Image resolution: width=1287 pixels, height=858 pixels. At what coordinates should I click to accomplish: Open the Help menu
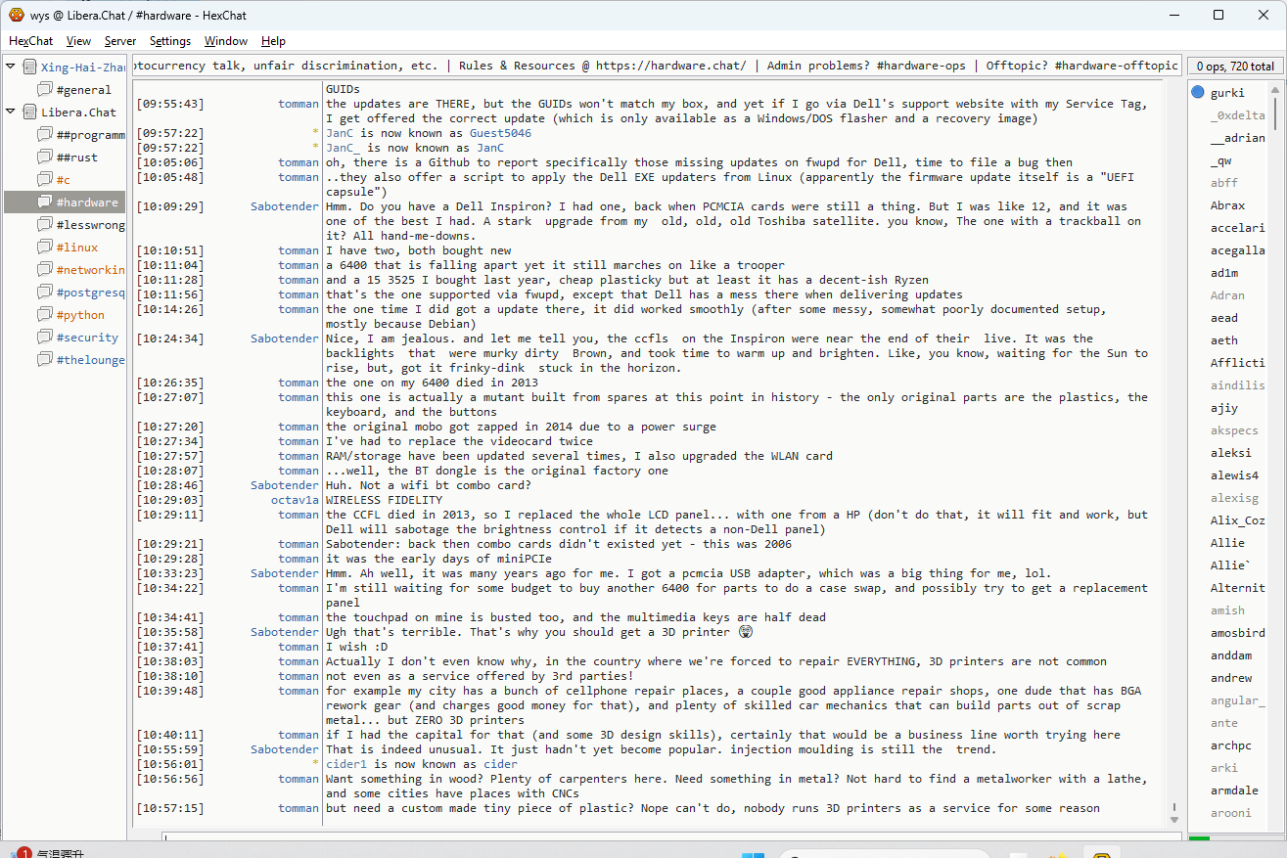click(273, 41)
